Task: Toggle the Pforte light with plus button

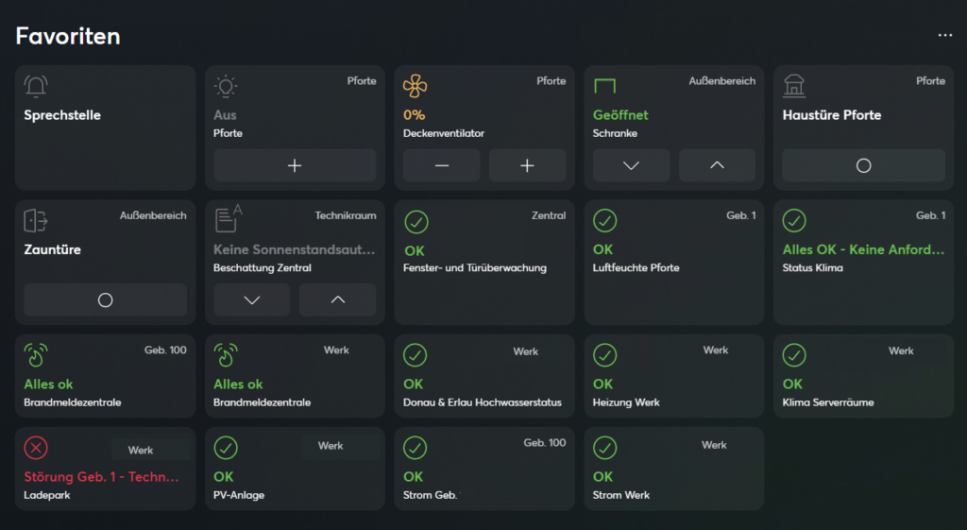Action: pos(295,165)
